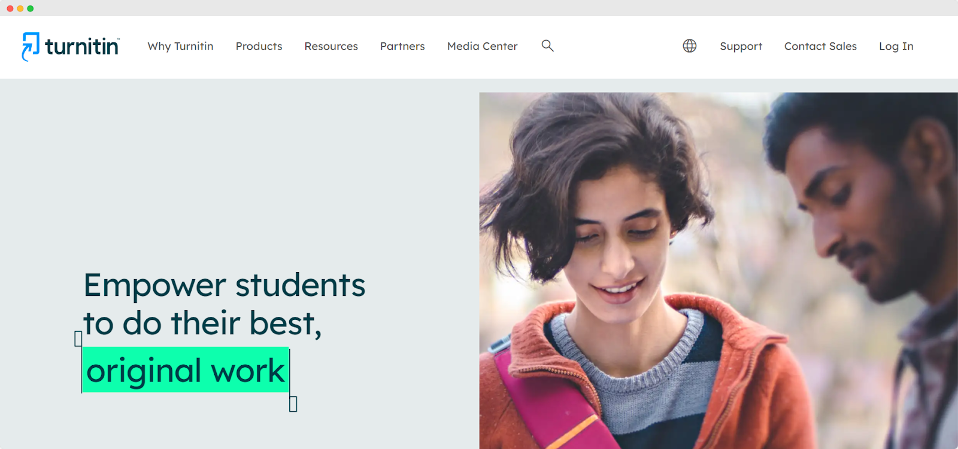Click the highlighted 'original work' text
This screenshot has width=958, height=449.
pos(186,370)
